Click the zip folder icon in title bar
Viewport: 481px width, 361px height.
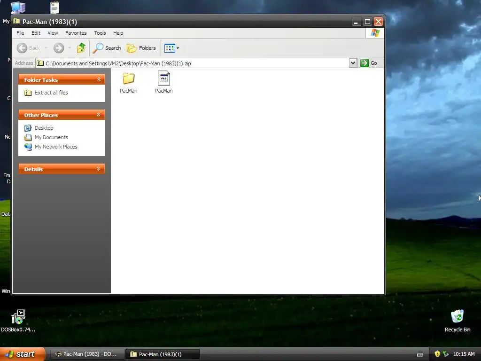(x=16, y=21)
